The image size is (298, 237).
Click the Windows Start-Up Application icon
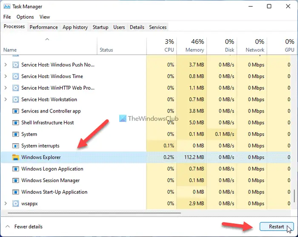[16, 192]
